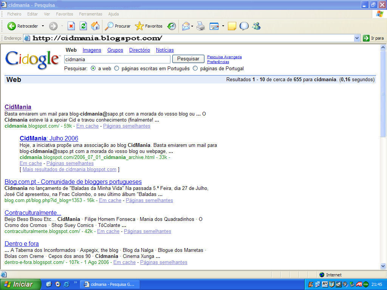Open the Procurar search pane
The width and height of the screenshot is (387, 290).
(118, 26)
